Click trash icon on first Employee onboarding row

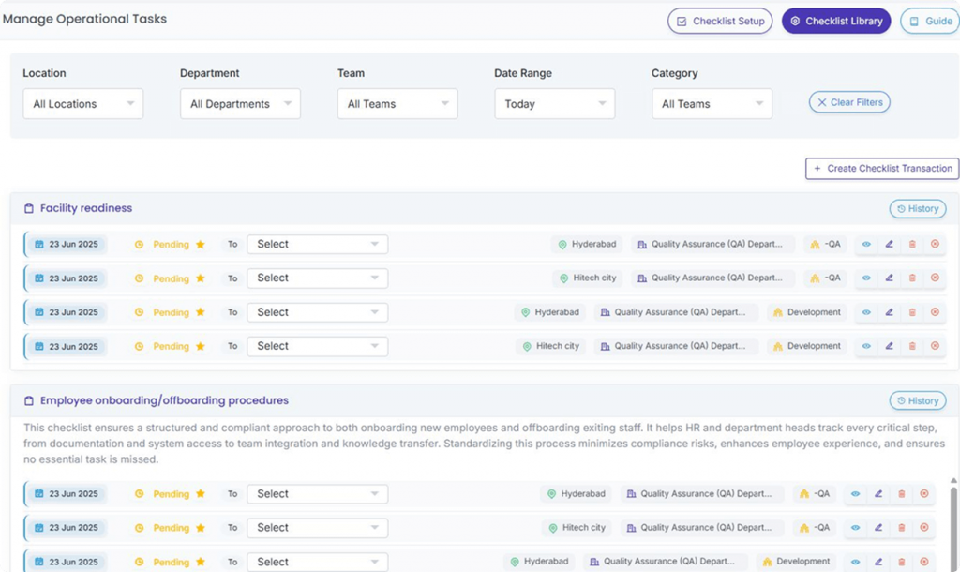901,494
